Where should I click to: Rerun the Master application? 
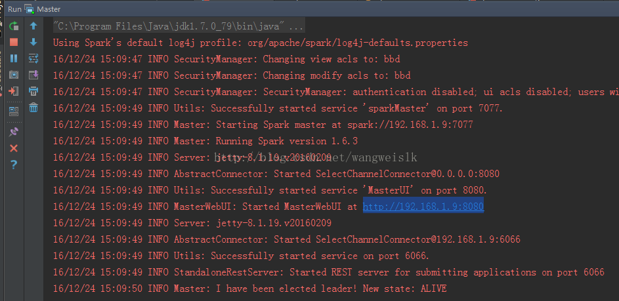coord(14,26)
